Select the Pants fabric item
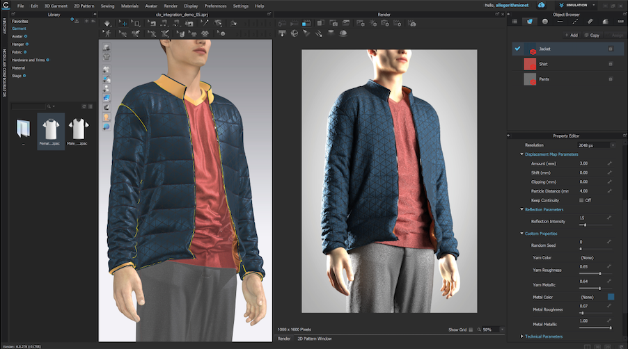 [543, 79]
